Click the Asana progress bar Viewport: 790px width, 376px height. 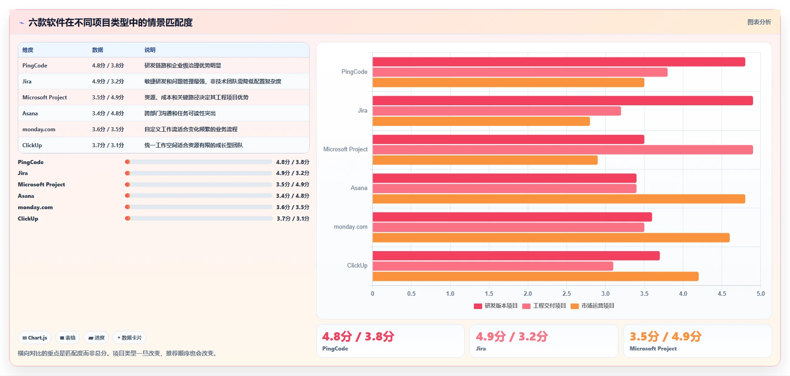click(x=198, y=196)
